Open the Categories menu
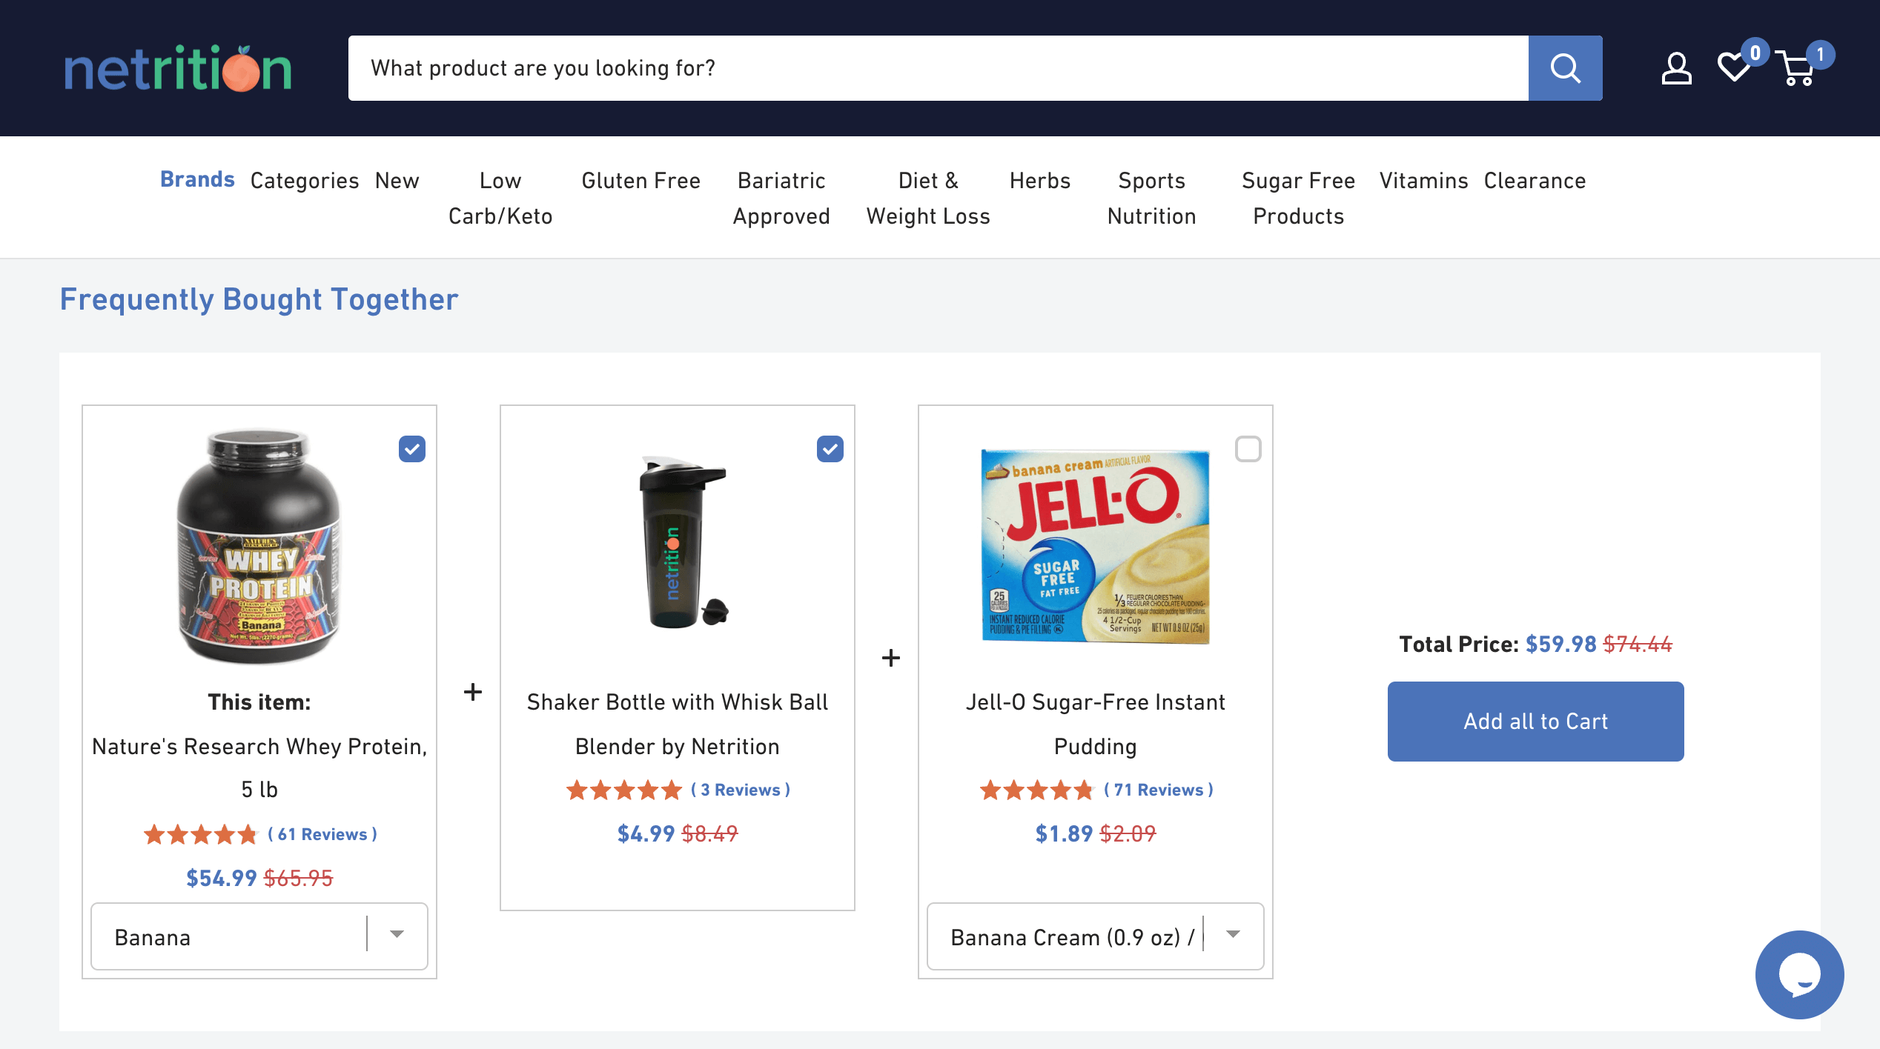 pos(305,181)
